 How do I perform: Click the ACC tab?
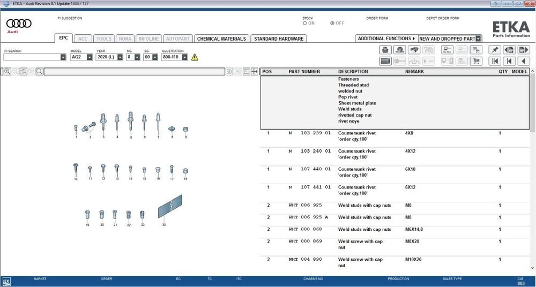pos(83,39)
